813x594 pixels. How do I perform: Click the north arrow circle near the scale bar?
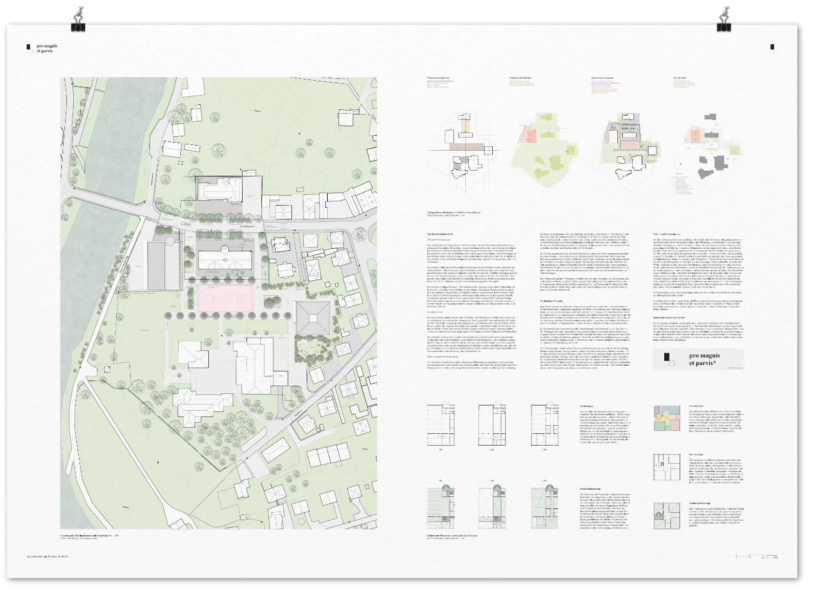[767, 555]
